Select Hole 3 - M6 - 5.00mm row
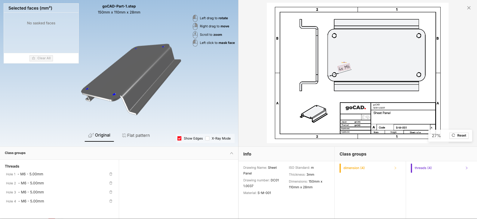 (59, 192)
